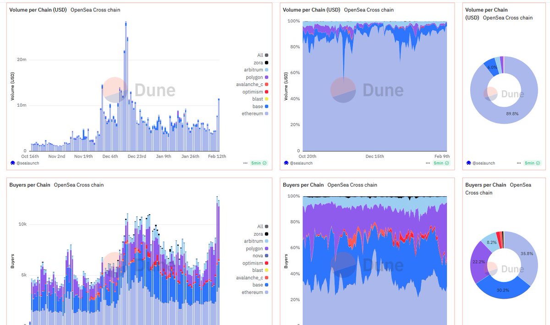Viewport: 550px width, 325px height.
Task: Toggle zora series in Volume bar chart legend
Action: tap(261, 63)
